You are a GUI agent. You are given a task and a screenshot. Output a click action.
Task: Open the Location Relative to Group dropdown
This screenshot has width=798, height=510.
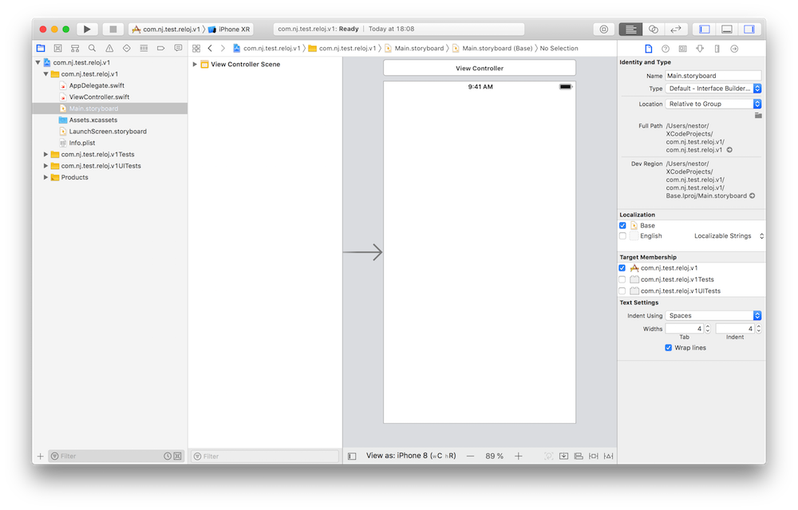(713, 104)
